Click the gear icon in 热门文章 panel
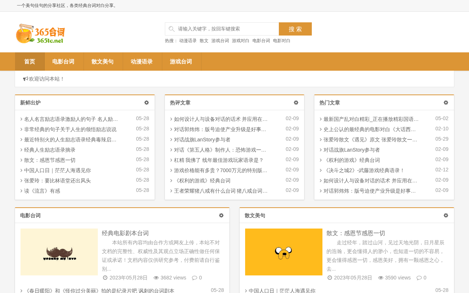This screenshot has height=293, width=469. point(446,103)
